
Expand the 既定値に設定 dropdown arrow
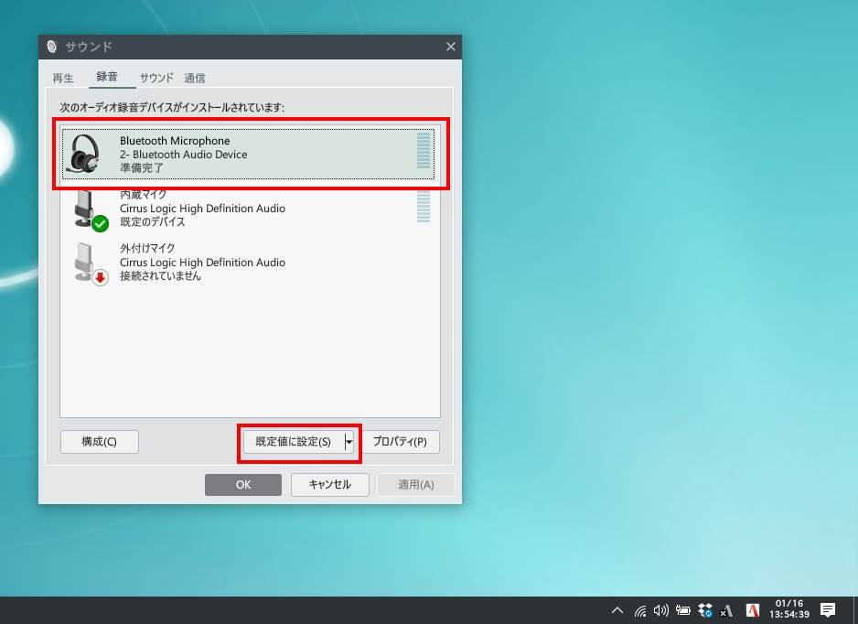(349, 442)
